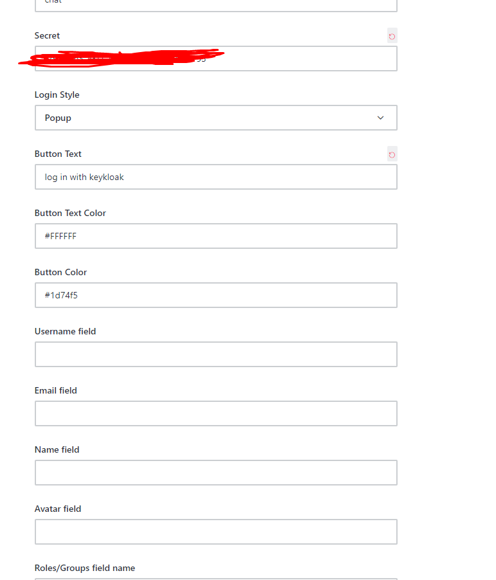
Task: Click inside the Button Text Color field
Action: pos(216,236)
